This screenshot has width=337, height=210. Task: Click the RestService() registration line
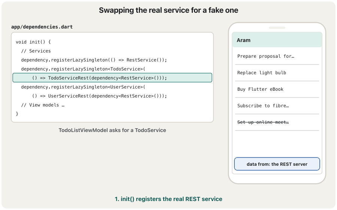point(94,60)
